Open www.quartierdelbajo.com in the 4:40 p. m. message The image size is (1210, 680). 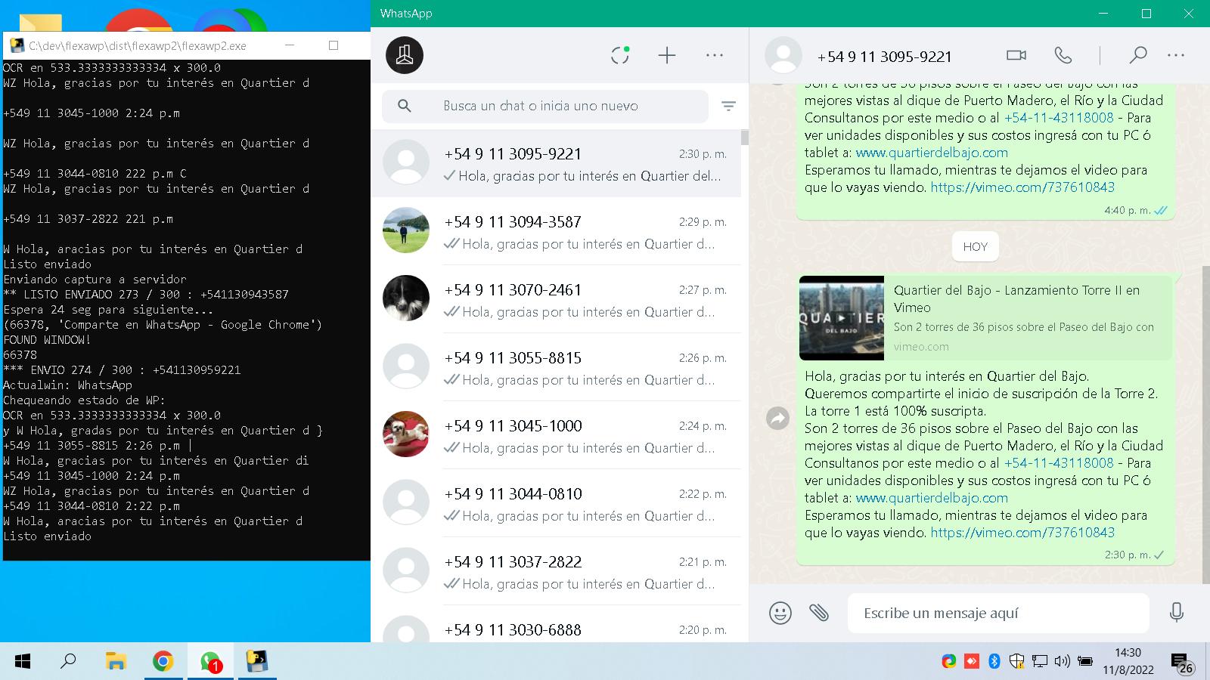pos(932,153)
